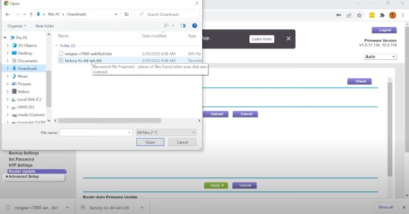Click the file list horizontal scrollbar
The height and width of the screenshot is (214, 409).
click(110, 120)
